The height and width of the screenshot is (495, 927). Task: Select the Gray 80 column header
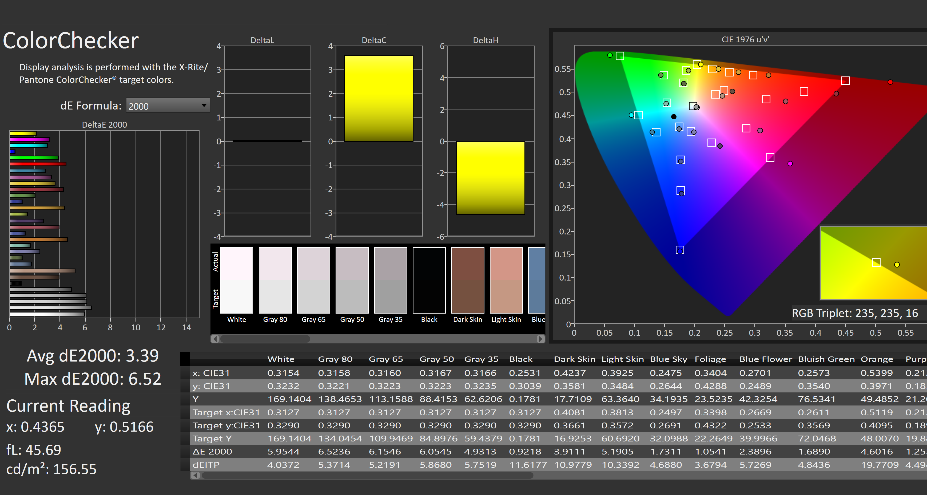[335, 359]
